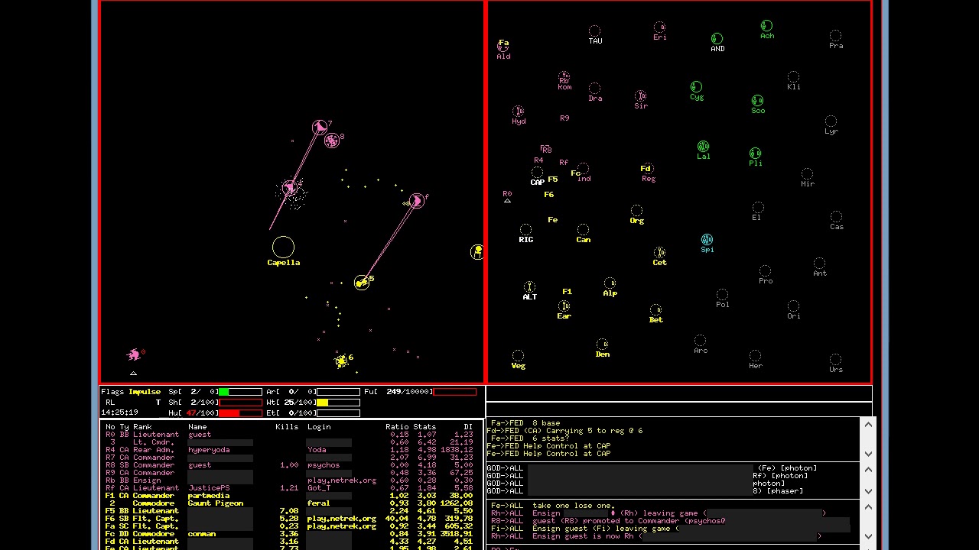Select player row partmedia in player list
Screen dimensions: 979x550
289,496
